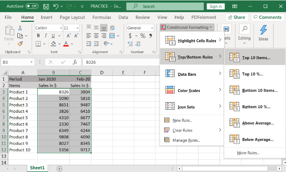Viewport: 286px width, 172px height.
Task: Apply Underline formatting
Action: (x=53, y=35)
